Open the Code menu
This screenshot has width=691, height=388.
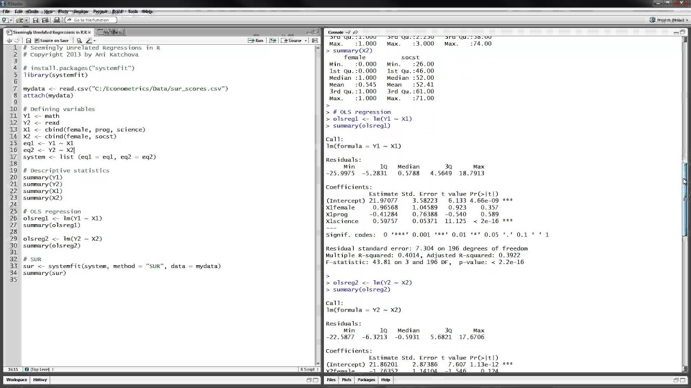(33, 11)
